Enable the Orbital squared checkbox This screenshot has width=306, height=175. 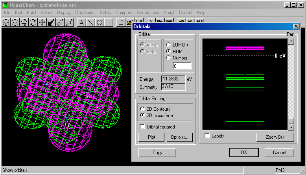pos(143,127)
